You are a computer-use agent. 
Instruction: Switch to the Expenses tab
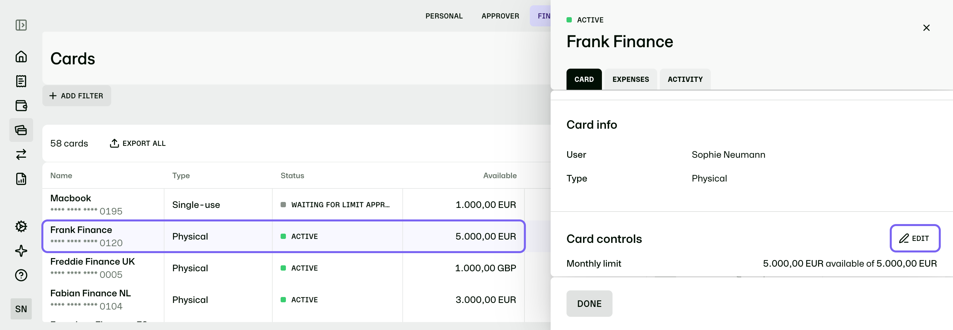(630, 79)
